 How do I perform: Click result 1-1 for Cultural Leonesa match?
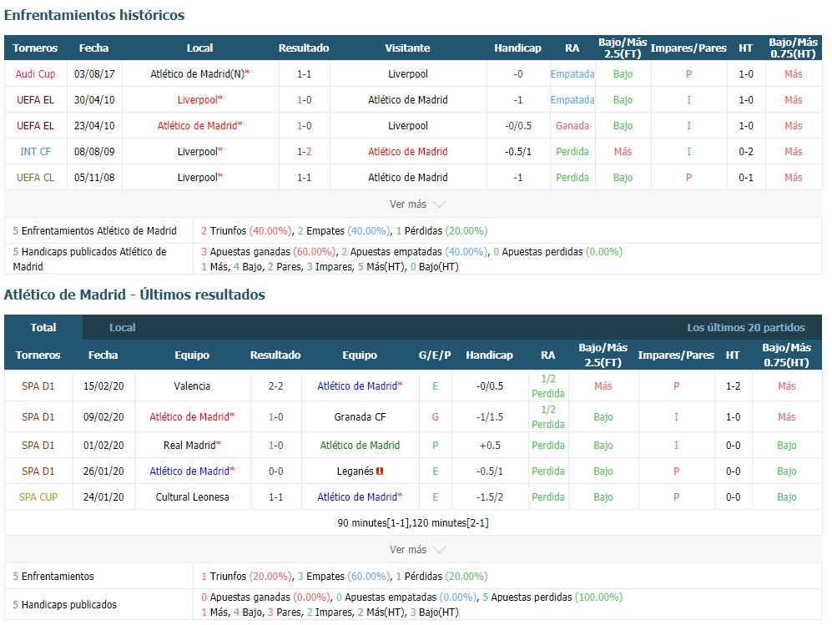[275, 497]
